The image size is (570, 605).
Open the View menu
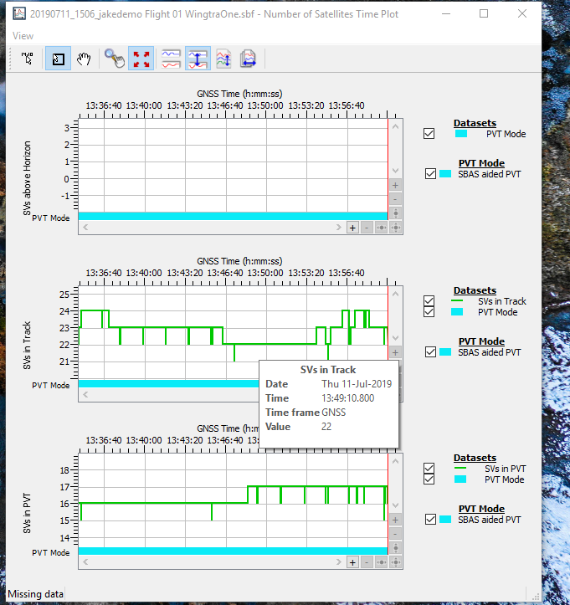coord(23,36)
